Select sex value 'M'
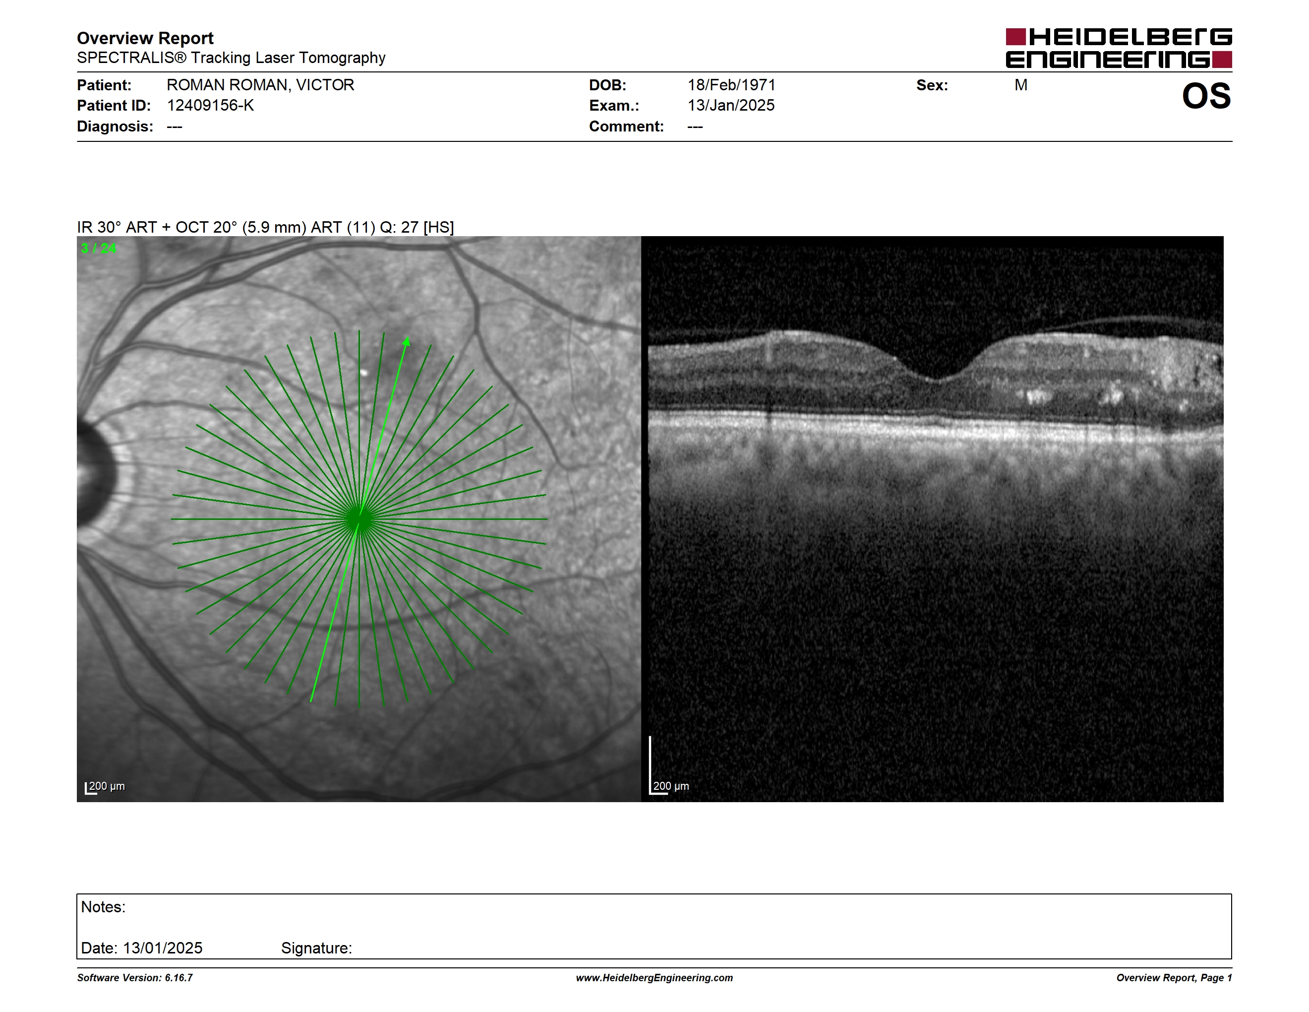This screenshot has height=1012, width=1309. click(1021, 85)
